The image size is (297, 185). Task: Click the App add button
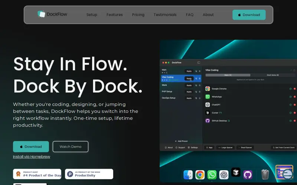(x=209, y=148)
